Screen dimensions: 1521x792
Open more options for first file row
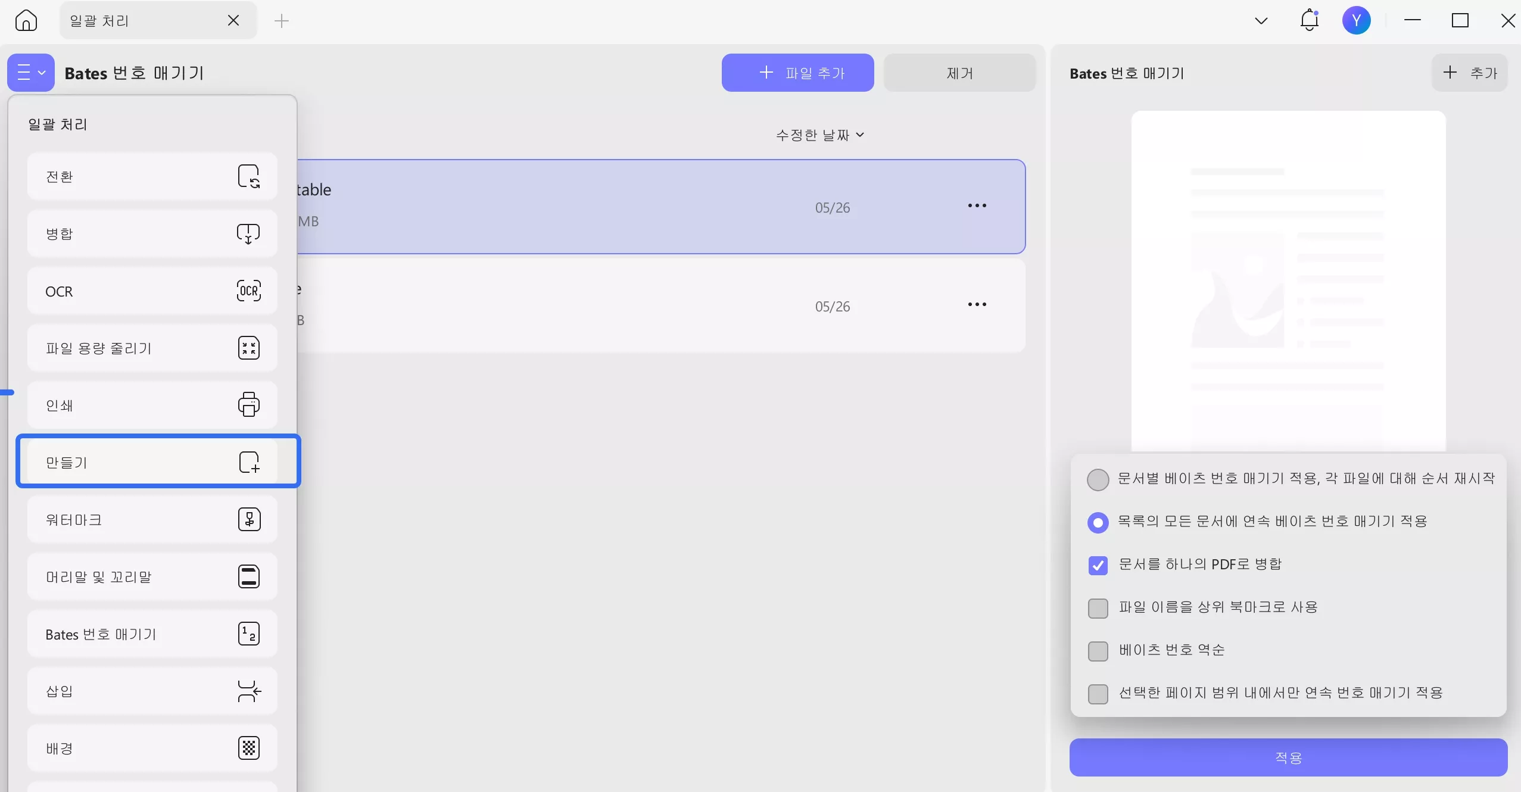coord(977,205)
